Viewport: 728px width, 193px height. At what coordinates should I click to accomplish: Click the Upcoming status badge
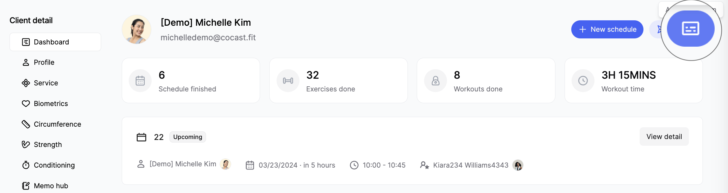point(188,137)
